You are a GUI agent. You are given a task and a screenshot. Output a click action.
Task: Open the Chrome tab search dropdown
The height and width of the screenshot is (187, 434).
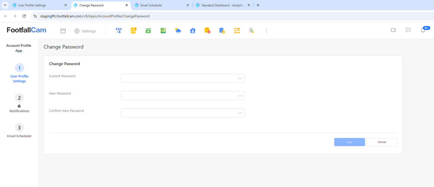coord(5,5)
